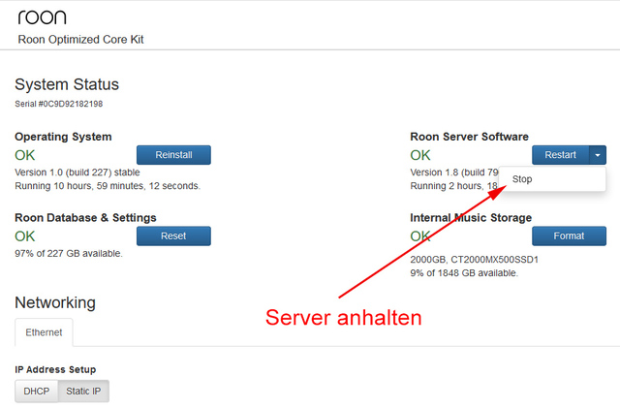Click the Roon Database & Settings OK status

coord(25,236)
